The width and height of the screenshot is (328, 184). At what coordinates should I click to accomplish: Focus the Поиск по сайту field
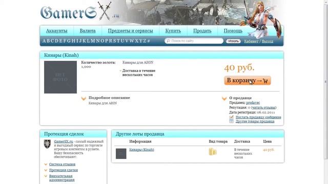click(x=194, y=41)
